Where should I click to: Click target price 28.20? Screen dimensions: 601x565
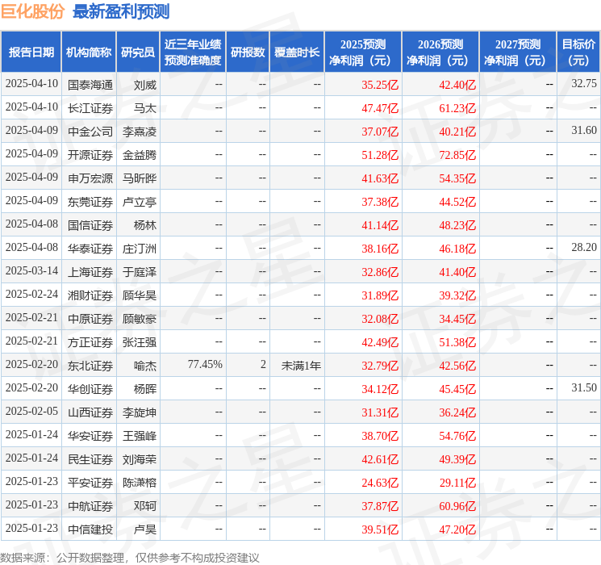tap(584, 247)
